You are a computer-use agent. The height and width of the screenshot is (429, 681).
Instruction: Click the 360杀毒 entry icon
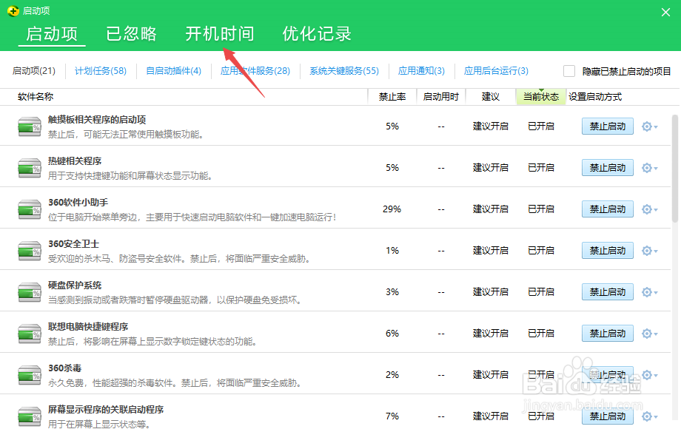(x=30, y=375)
